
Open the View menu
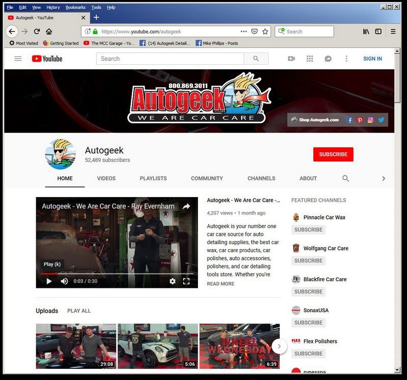pos(36,7)
